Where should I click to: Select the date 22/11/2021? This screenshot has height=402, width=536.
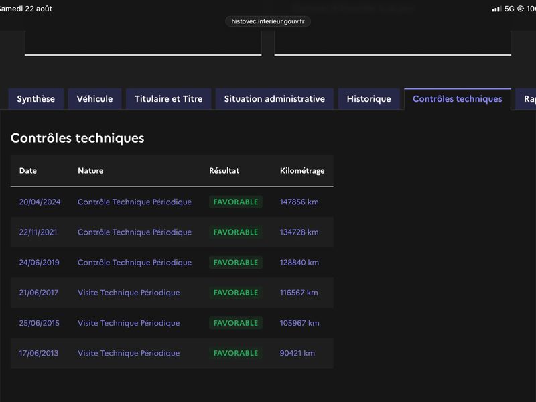[38, 232]
